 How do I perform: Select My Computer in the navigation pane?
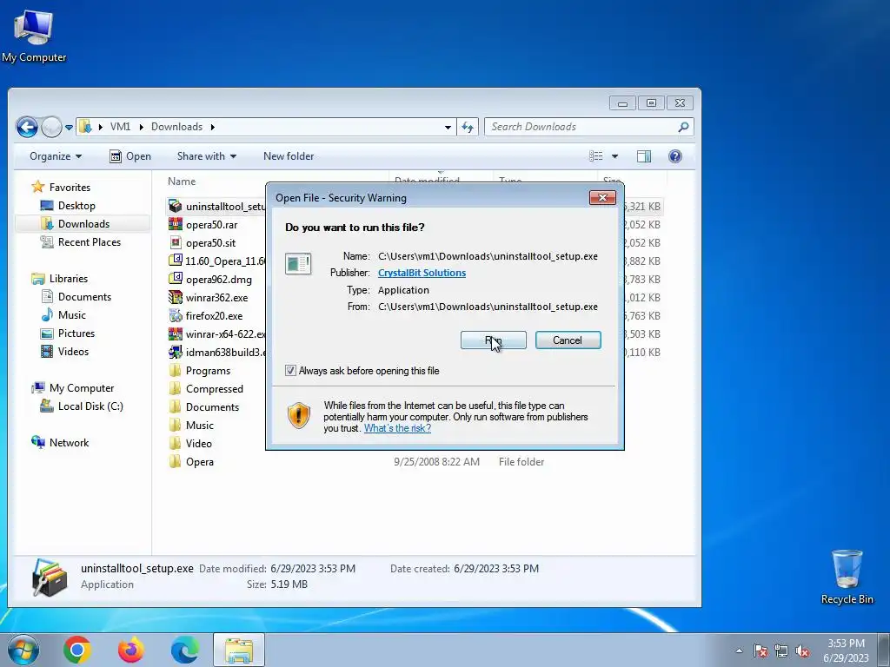81,388
